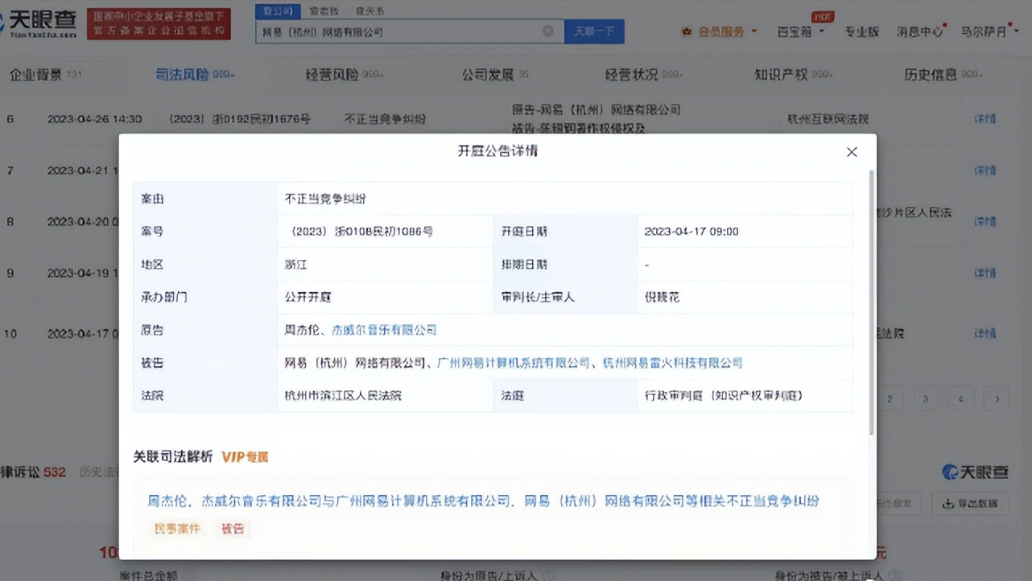
Task: Open the 杰威尔音乐有限公司 plaintiff link
Action: (384, 330)
